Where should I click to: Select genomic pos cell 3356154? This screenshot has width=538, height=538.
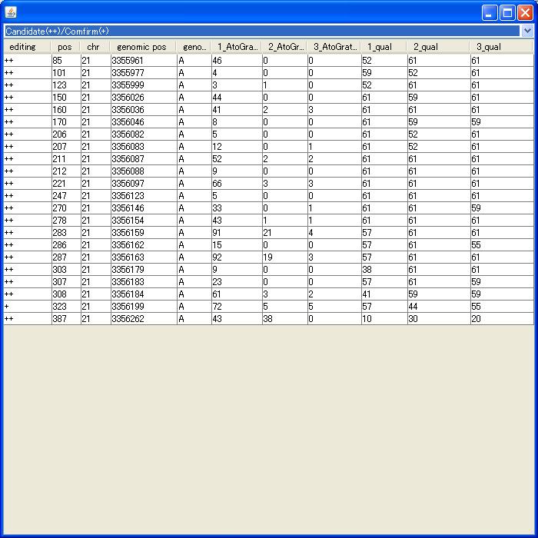click(x=144, y=221)
